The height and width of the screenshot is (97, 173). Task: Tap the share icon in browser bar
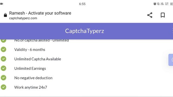click(x=150, y=15)
